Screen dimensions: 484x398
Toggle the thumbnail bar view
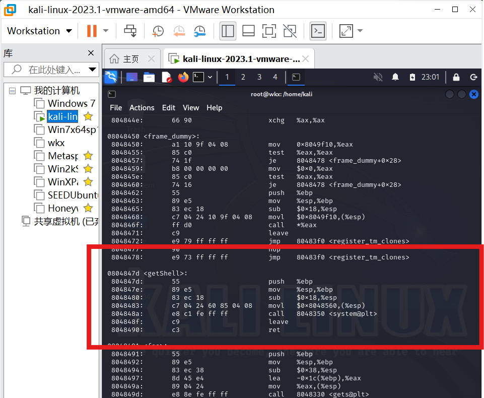tap(248, 31)
